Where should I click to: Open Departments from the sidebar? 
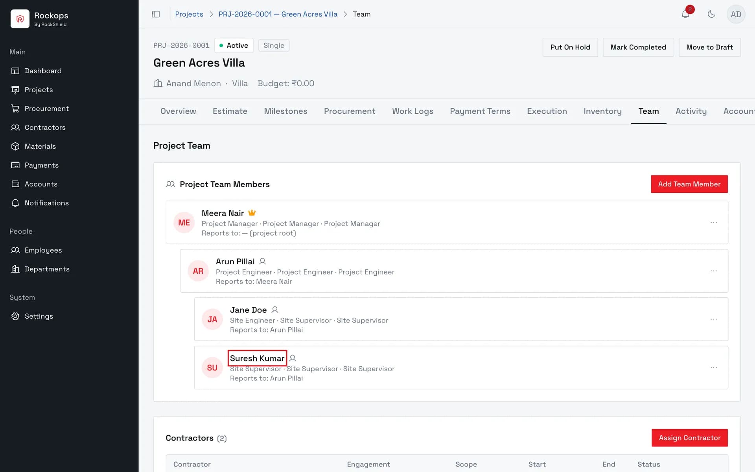(47, 269)
